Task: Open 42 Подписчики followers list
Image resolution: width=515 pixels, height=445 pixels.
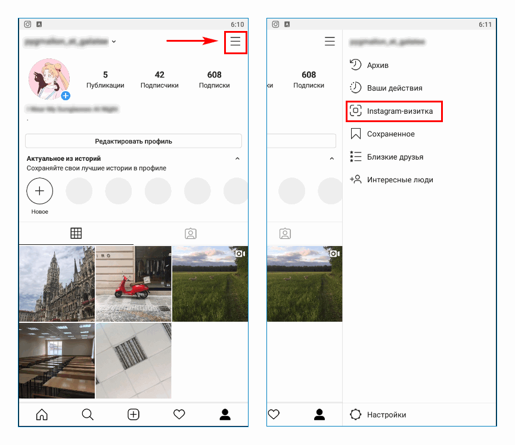Action: (160, 80)
